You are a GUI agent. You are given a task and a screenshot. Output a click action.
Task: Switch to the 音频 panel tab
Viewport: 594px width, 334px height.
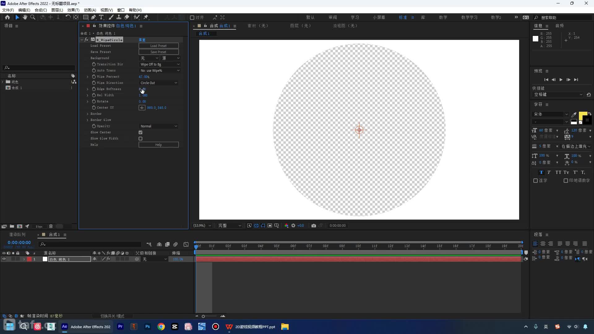coord(560,26)
